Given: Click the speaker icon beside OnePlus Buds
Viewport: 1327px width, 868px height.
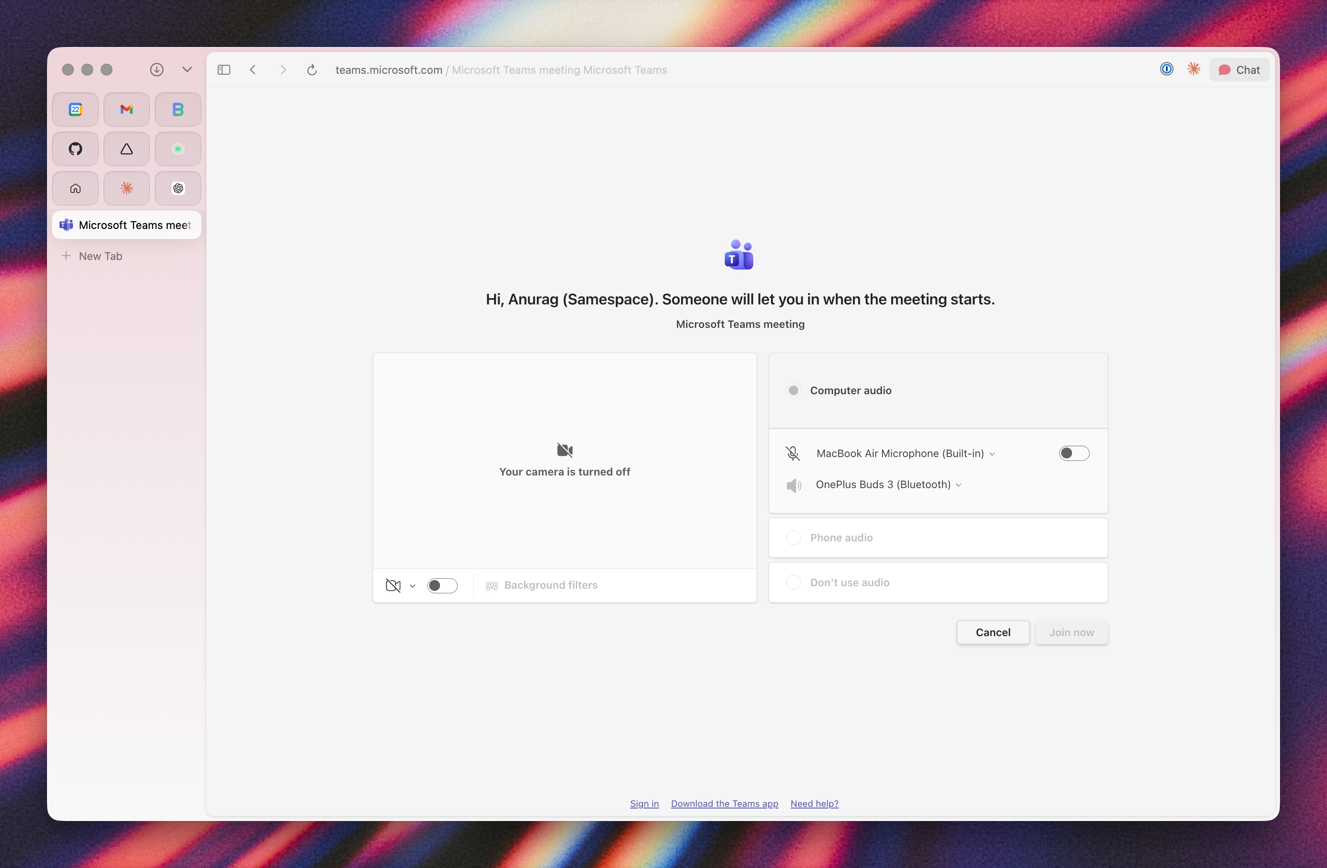Looking at the screenshot, I should (794, 486).
